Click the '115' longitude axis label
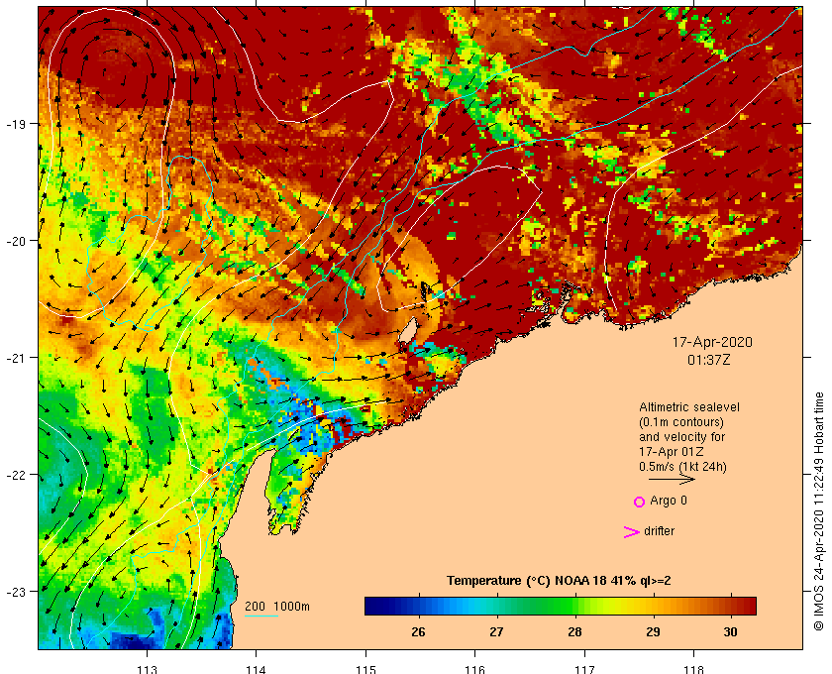This screenshot has width=832, height=674. pyautogui.click(x=365, y=669)
